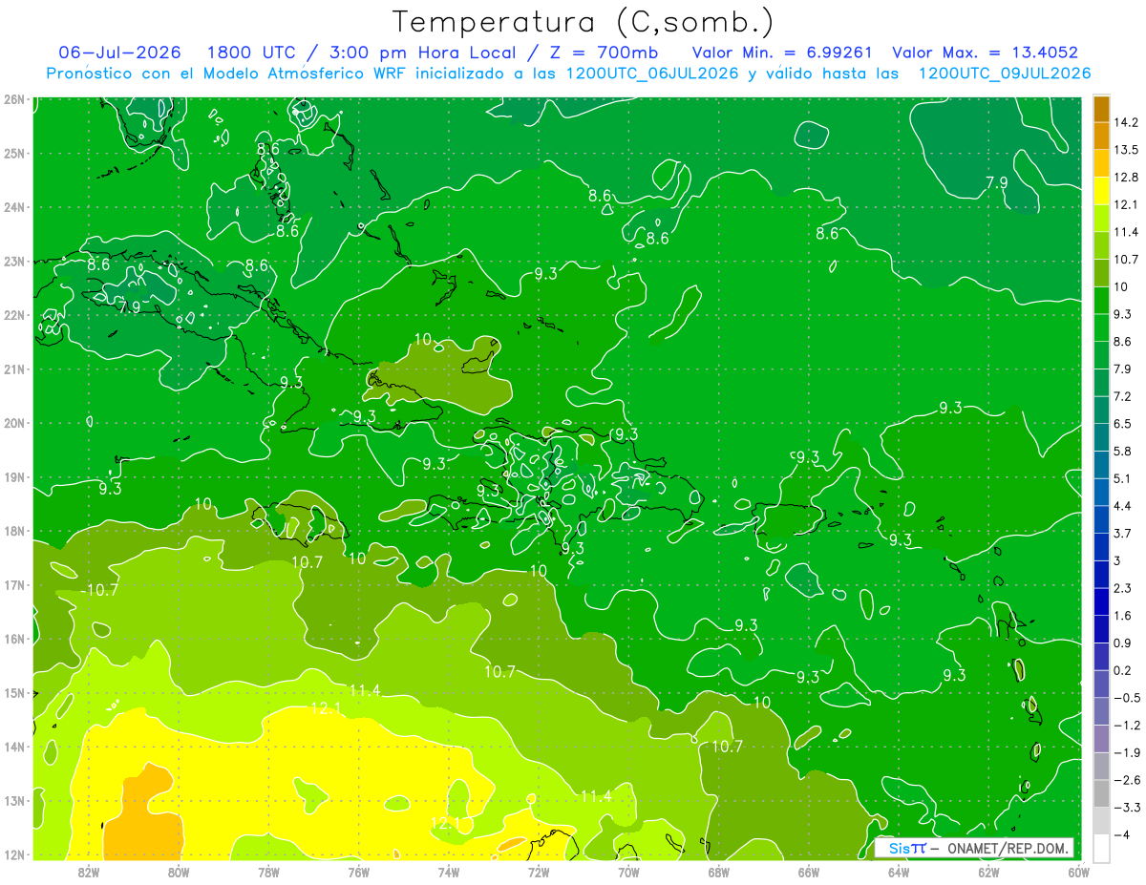Click the '6.5' color scale label

point(1123,423)
